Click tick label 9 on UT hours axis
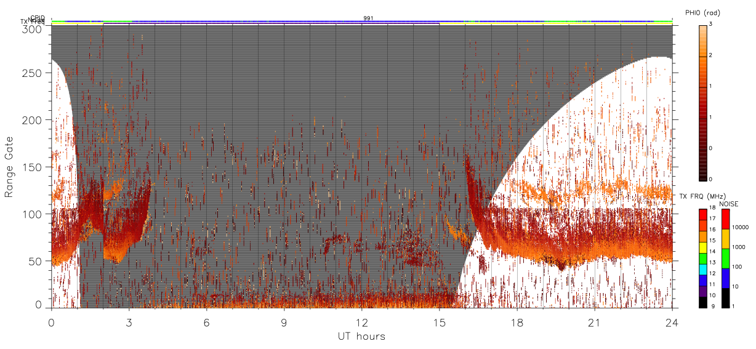 point(284,322)
